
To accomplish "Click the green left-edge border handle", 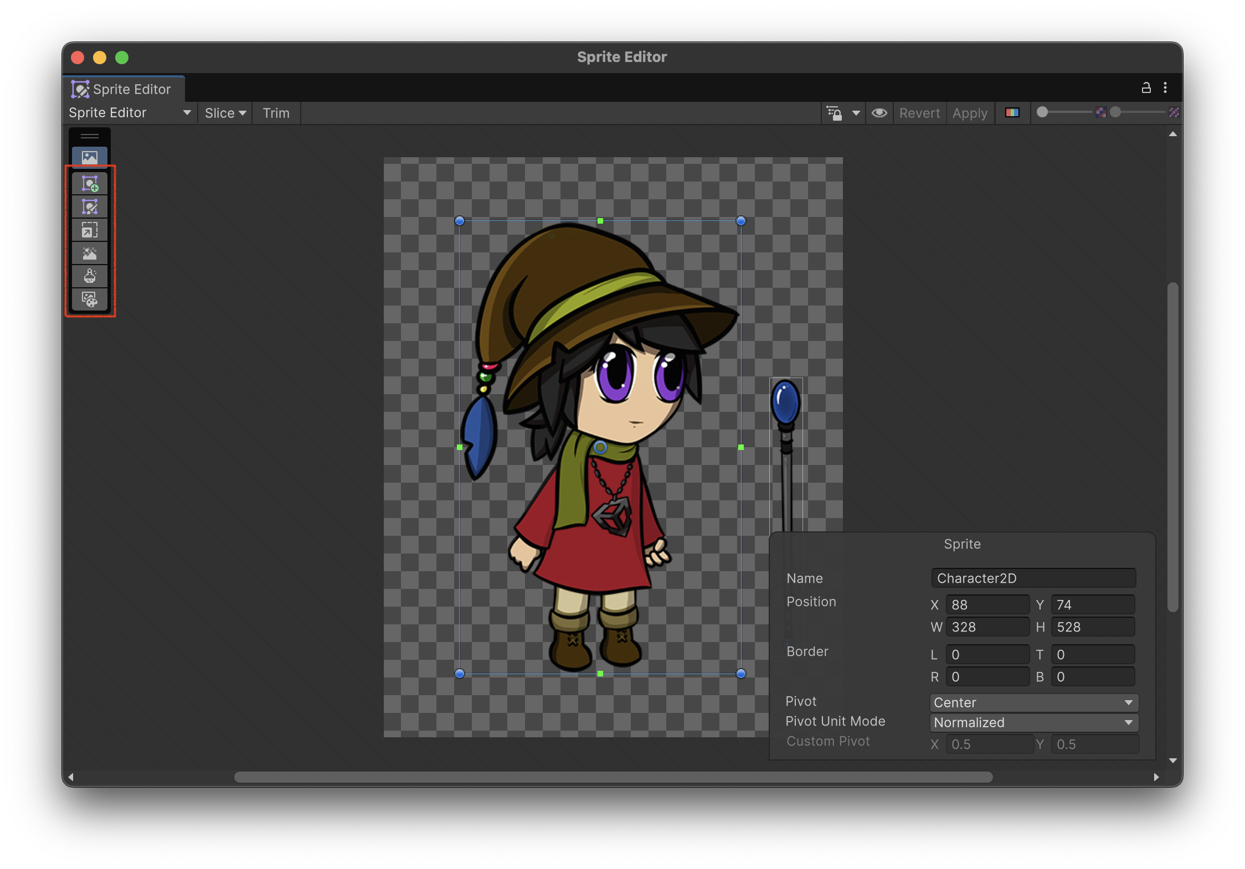I will 460,447.
